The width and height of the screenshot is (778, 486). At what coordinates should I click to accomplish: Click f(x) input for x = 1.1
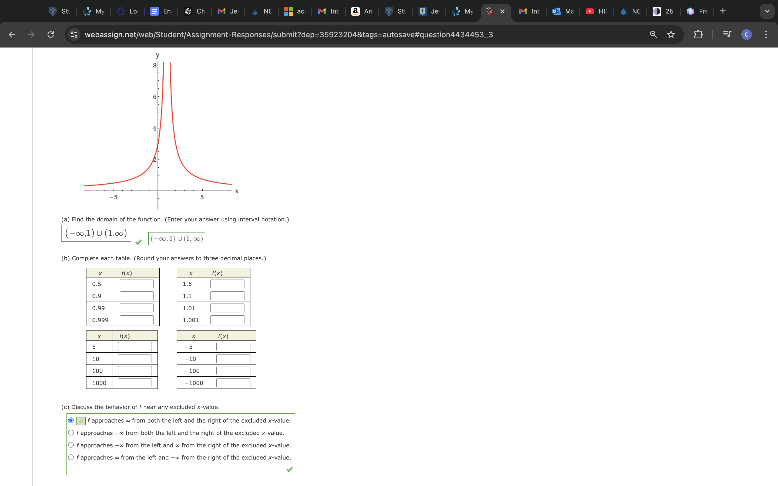click(x=227, y=296)
